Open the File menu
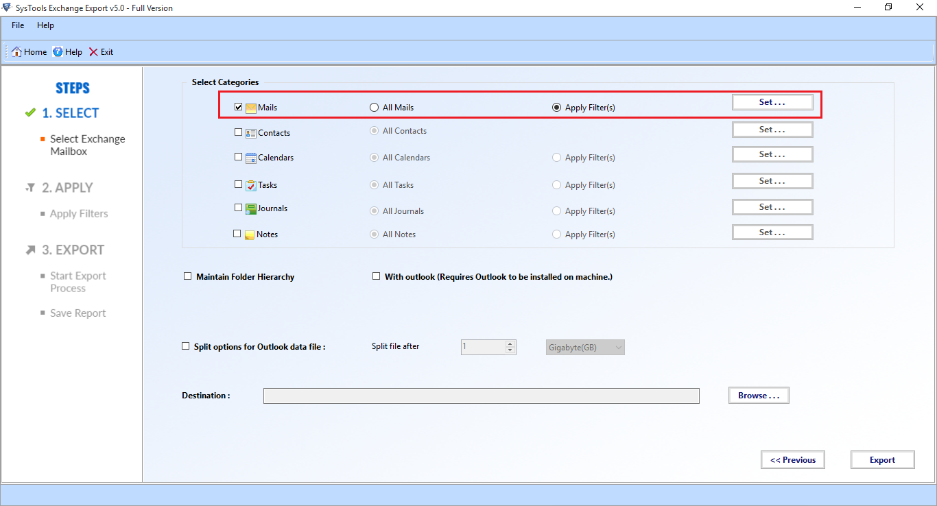Image resolution: width=937 pixels, height=506 pixels. pyautogui.click(x=18, y=25)
